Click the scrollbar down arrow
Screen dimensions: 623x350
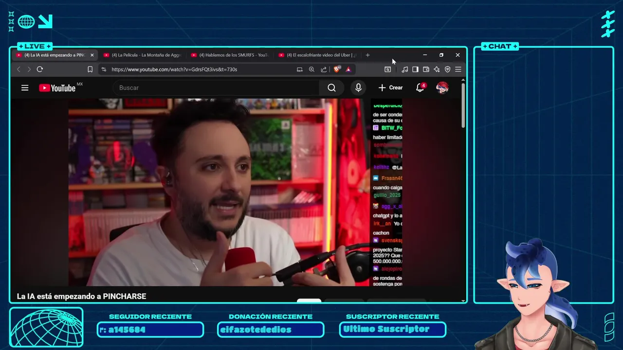tap(463, 300)
